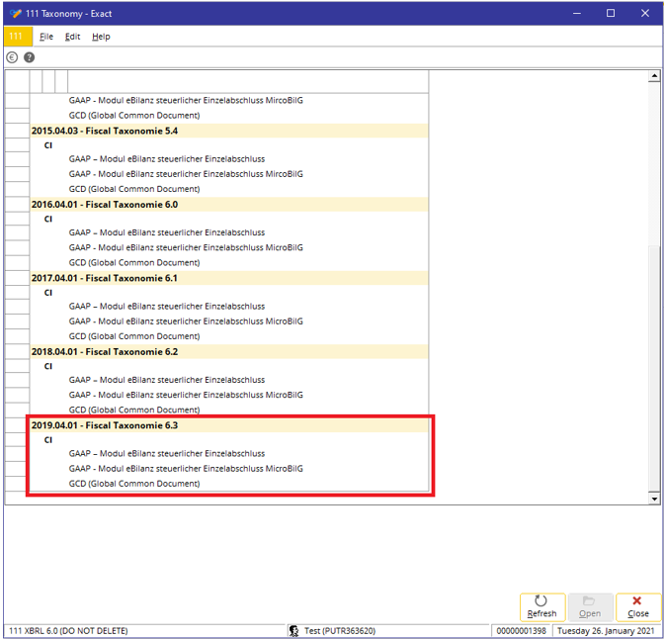Select CI under Fiscal Taxonomie 6.3
Screen dimensions: 665x640
click(x=48, y=440)
